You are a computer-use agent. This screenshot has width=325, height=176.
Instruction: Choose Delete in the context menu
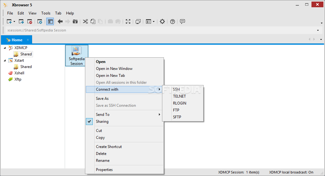tap(124, 154)
